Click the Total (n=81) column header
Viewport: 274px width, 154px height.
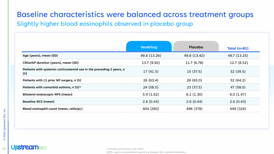coord(238,48)
